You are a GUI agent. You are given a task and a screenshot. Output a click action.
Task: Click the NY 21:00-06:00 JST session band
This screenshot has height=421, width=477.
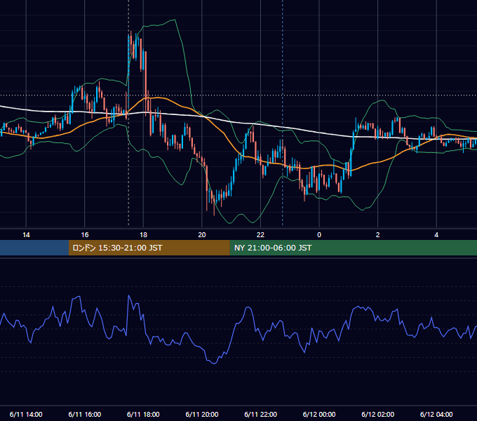353,248
